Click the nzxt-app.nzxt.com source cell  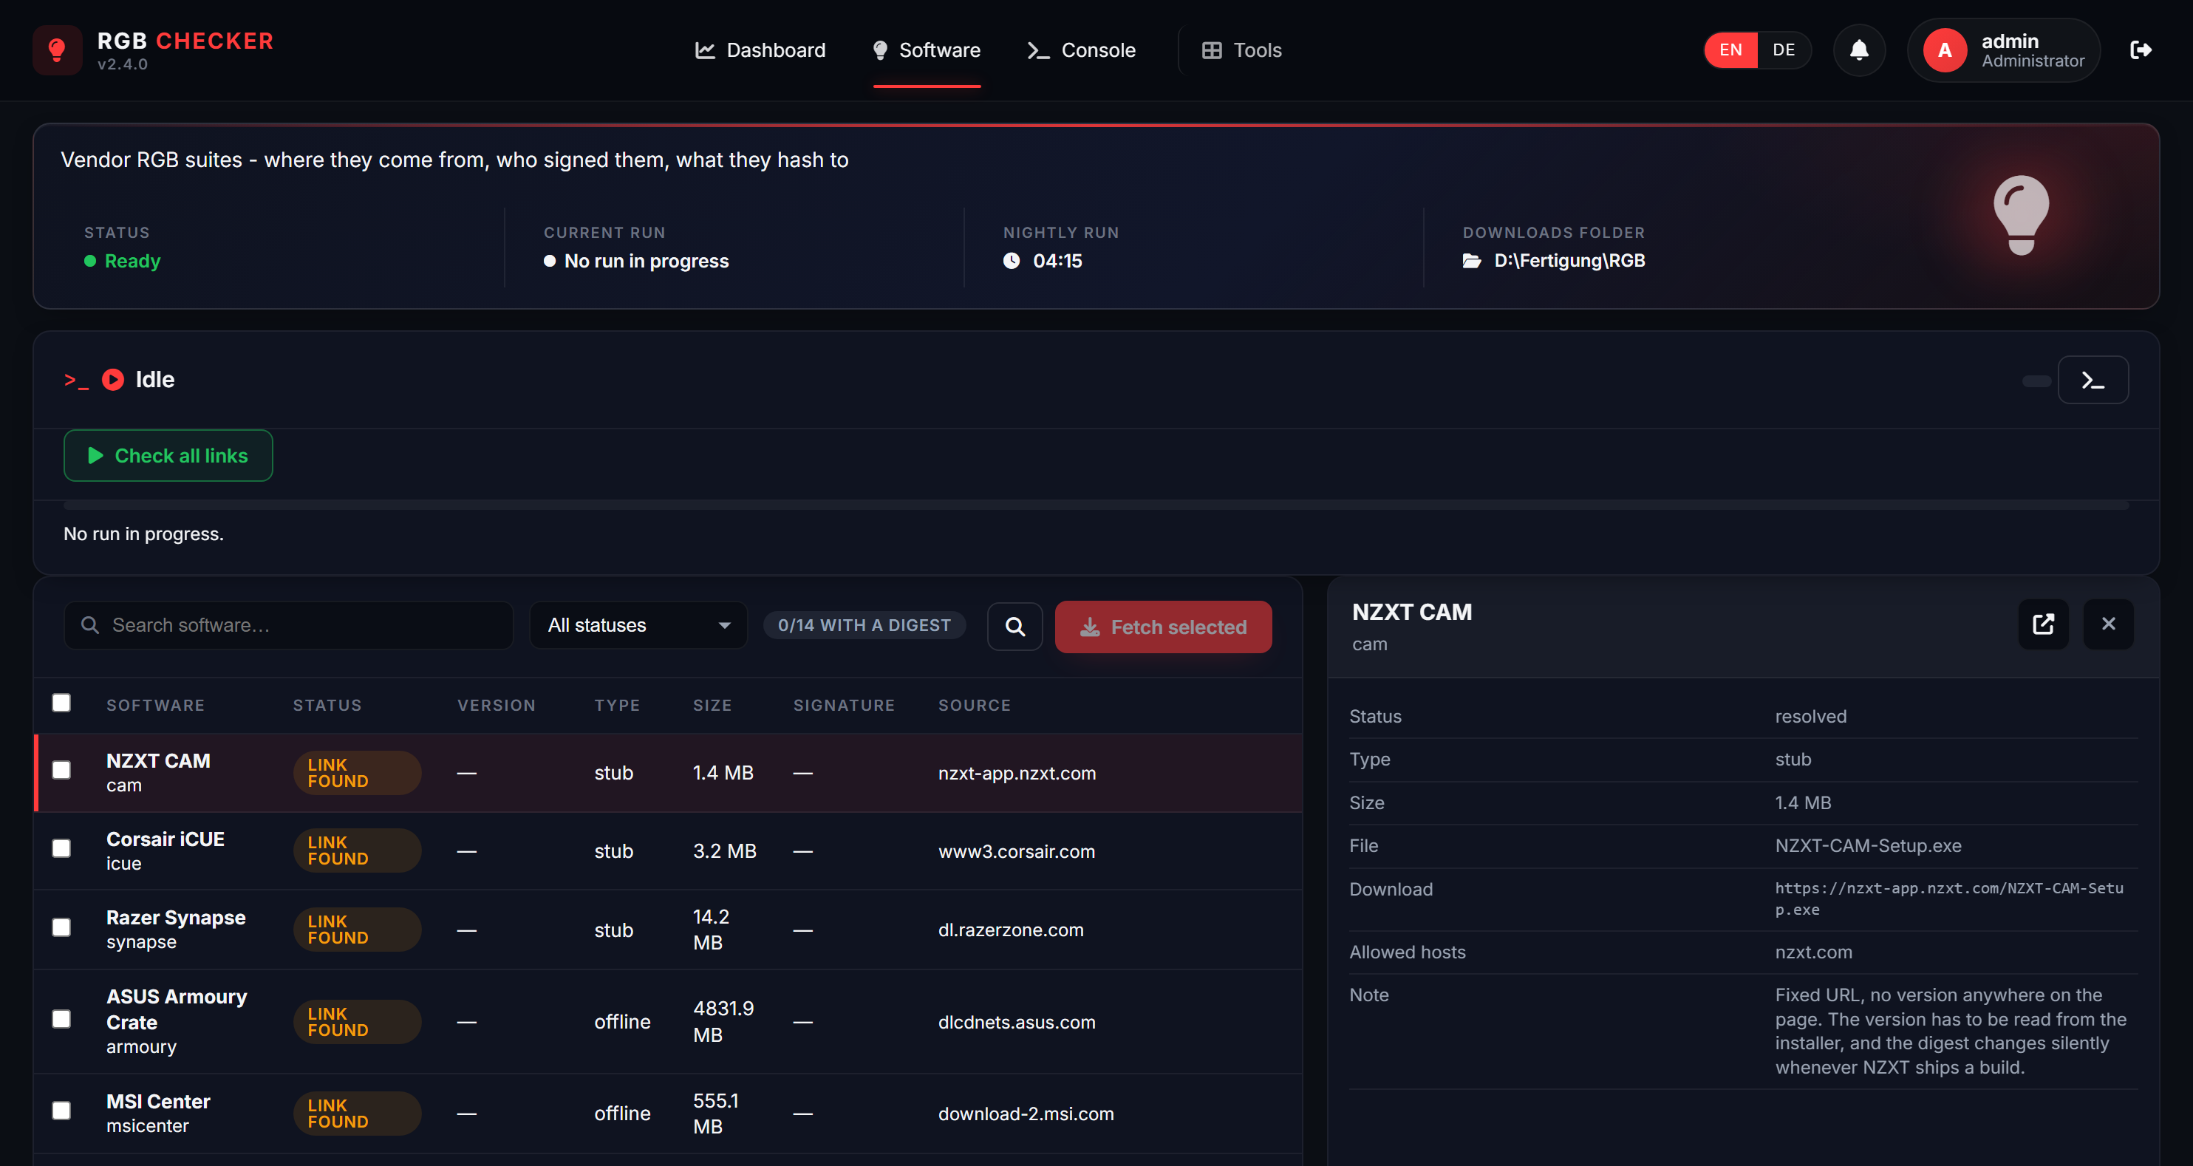pyautogui.click(x=1017, y=774)
